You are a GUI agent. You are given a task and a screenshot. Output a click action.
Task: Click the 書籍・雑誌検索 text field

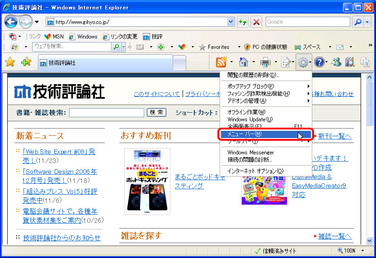click(x=107, y=112)
